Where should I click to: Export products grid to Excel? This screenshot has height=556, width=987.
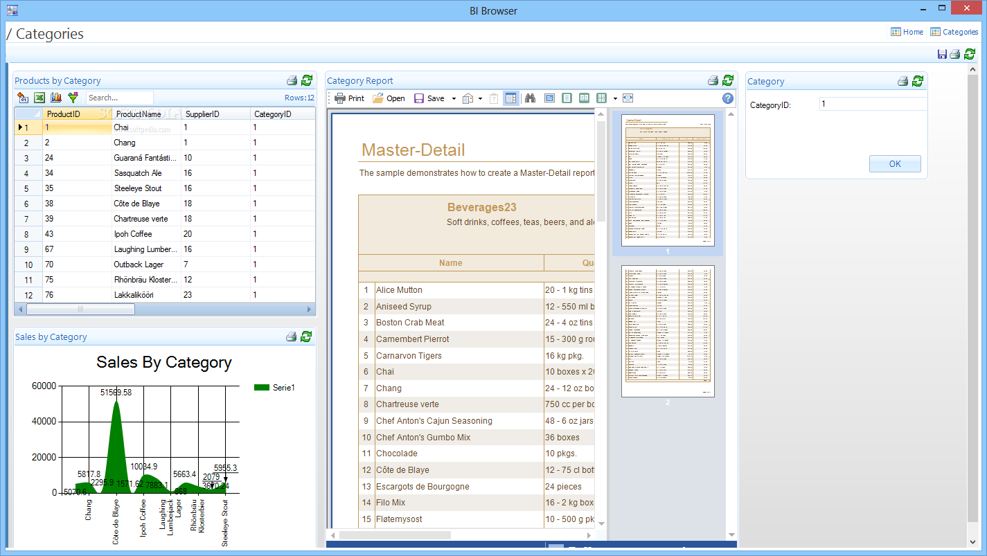click(x=39, y=98)
